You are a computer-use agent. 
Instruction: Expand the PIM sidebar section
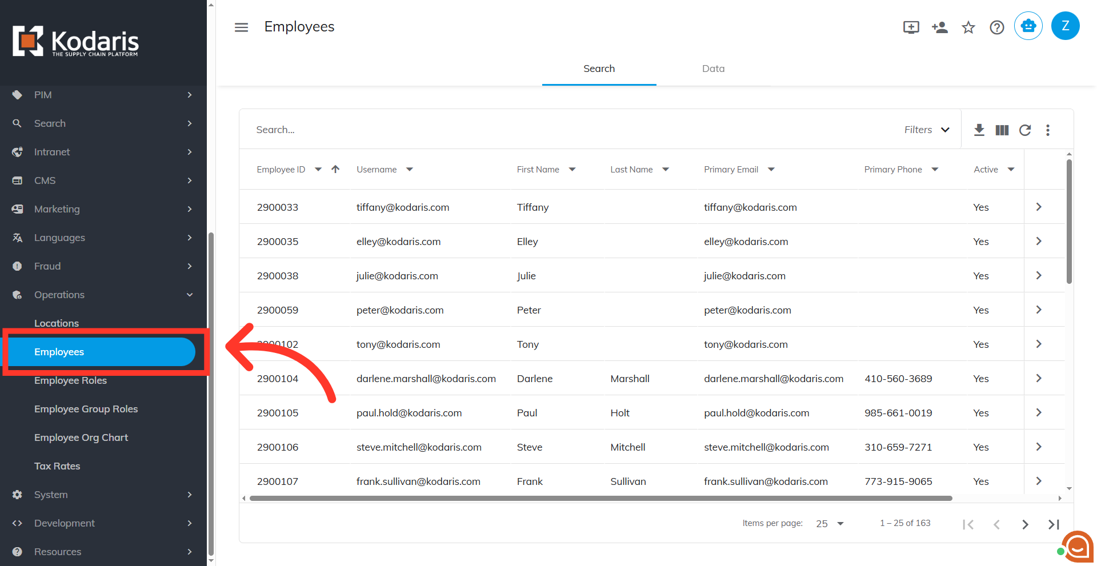click(x=103, y=95)
